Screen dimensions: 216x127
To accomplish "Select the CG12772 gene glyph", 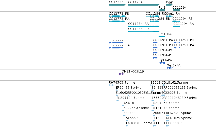I will 117,5.
